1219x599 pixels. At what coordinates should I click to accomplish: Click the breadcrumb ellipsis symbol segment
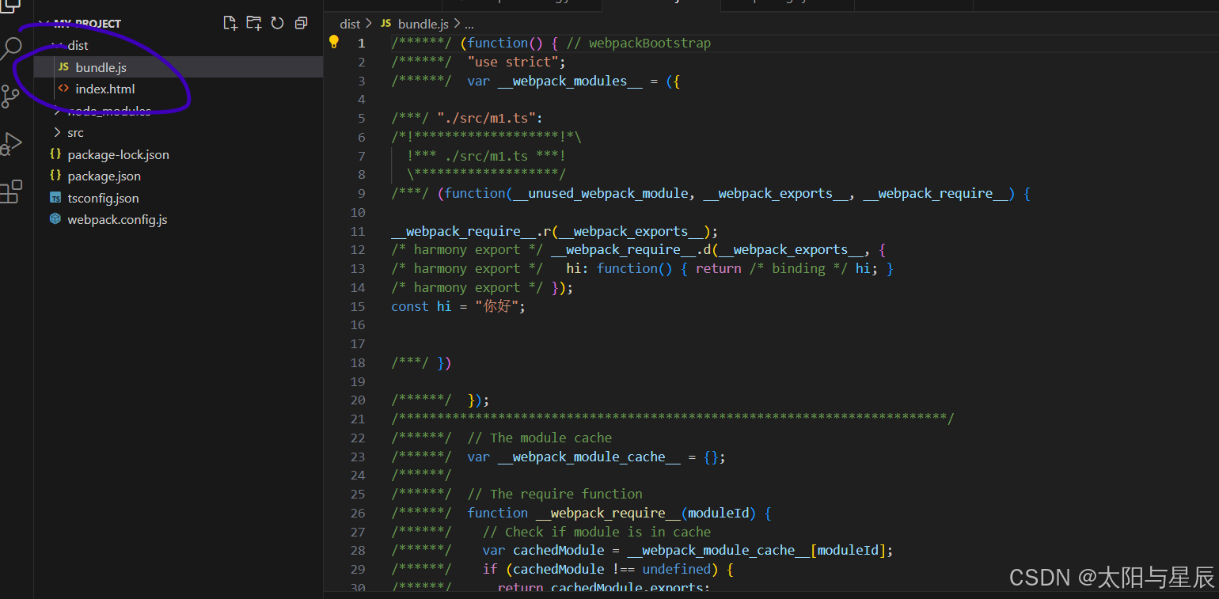click(469, 25)
